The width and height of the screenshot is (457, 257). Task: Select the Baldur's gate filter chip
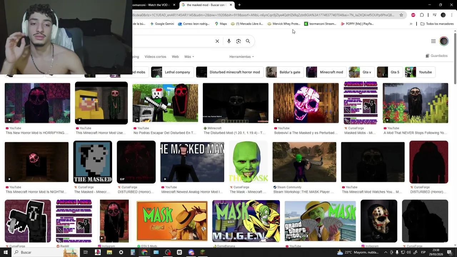pyautogui.click(x=285, y=72)
